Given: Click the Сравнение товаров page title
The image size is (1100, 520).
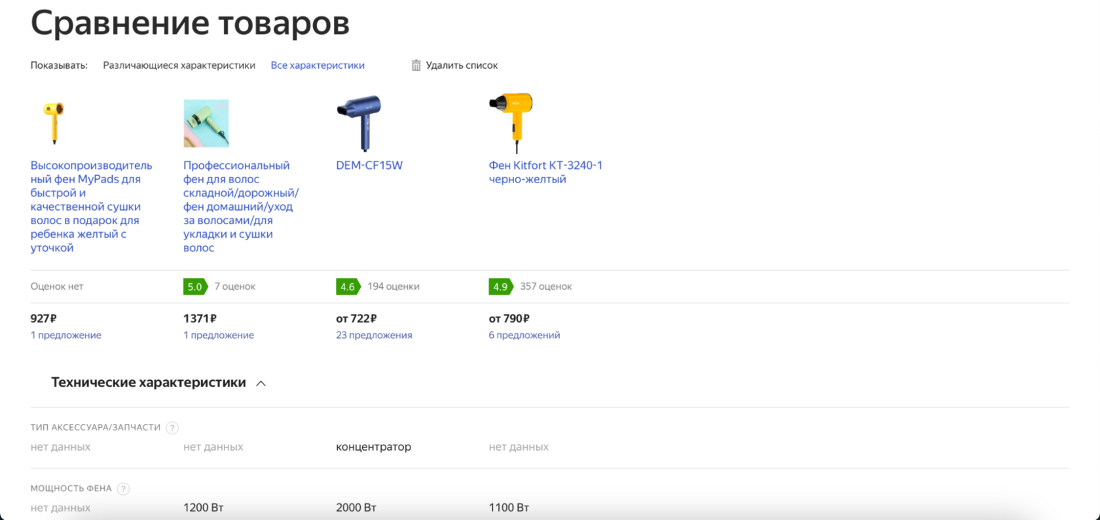Looking at the screenshot, I should click(x=190, y=23).
